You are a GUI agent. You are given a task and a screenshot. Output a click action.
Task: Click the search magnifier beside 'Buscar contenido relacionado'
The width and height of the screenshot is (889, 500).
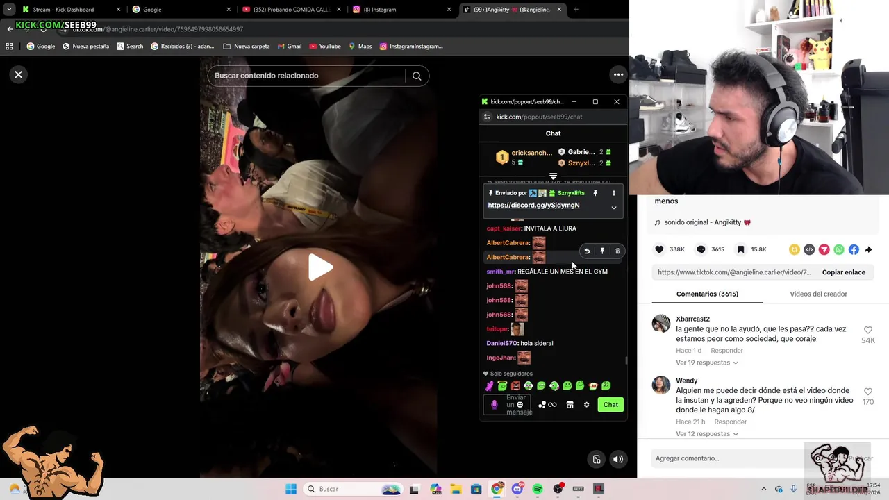click(417, 76)
